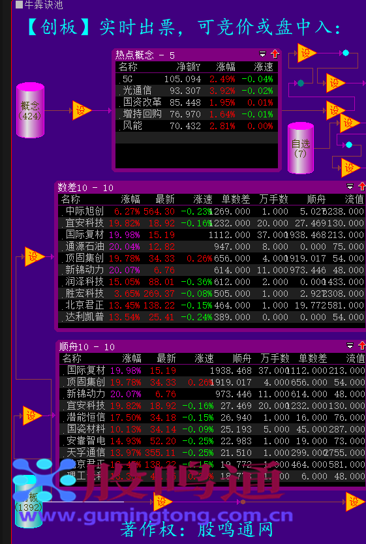The width and height of the screenshot is (366, 544).
Task: Click the teal junction dot near 热点概念 panel
Action: point(301,83)
